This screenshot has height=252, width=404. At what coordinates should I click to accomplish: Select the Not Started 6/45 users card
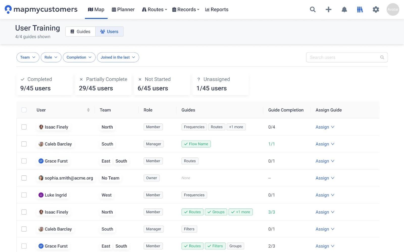pos(162,84)
